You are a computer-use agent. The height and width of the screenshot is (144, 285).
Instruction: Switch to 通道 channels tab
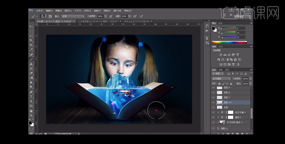(x=221, y=70)
